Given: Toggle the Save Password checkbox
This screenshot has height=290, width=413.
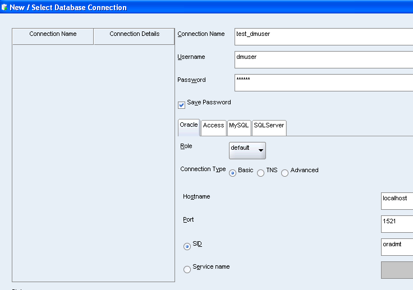Looking at the screenshot, I should pyautogui.click(x=182, y=105).
